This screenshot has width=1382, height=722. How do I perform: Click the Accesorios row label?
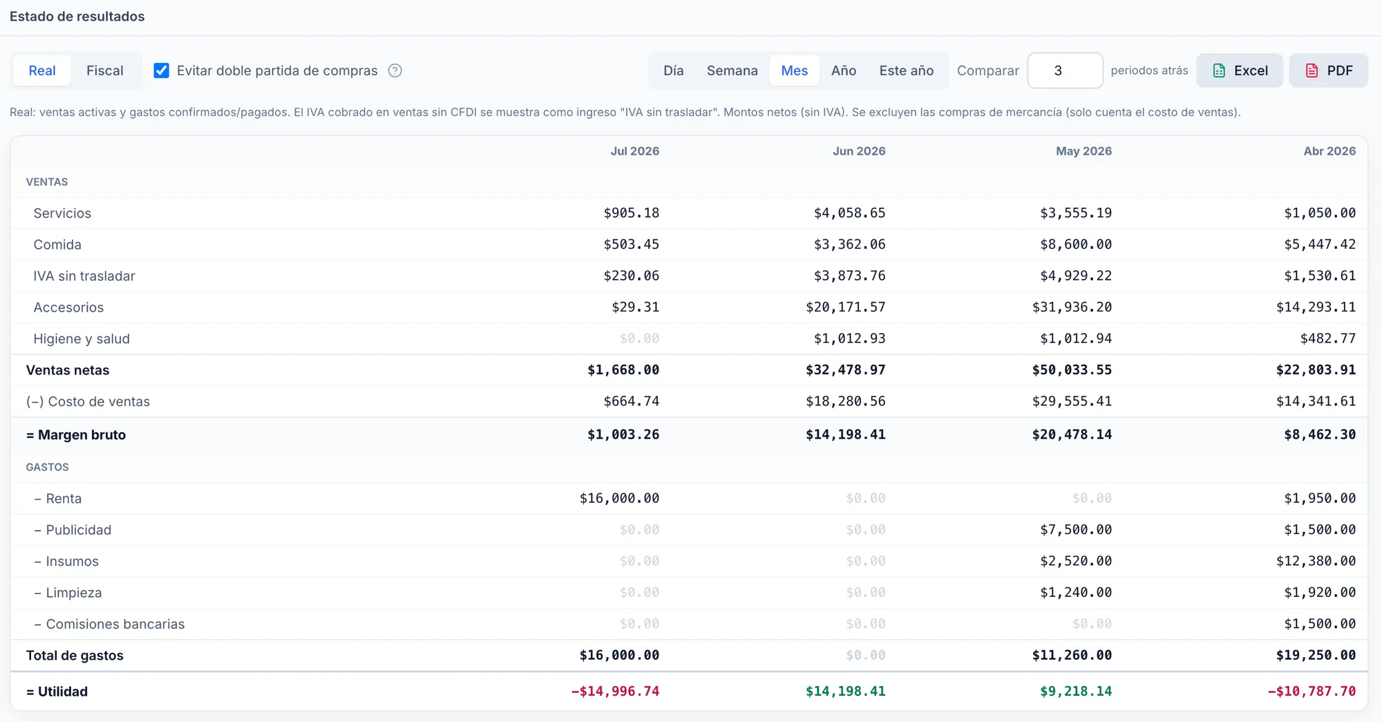click(68, 307)
